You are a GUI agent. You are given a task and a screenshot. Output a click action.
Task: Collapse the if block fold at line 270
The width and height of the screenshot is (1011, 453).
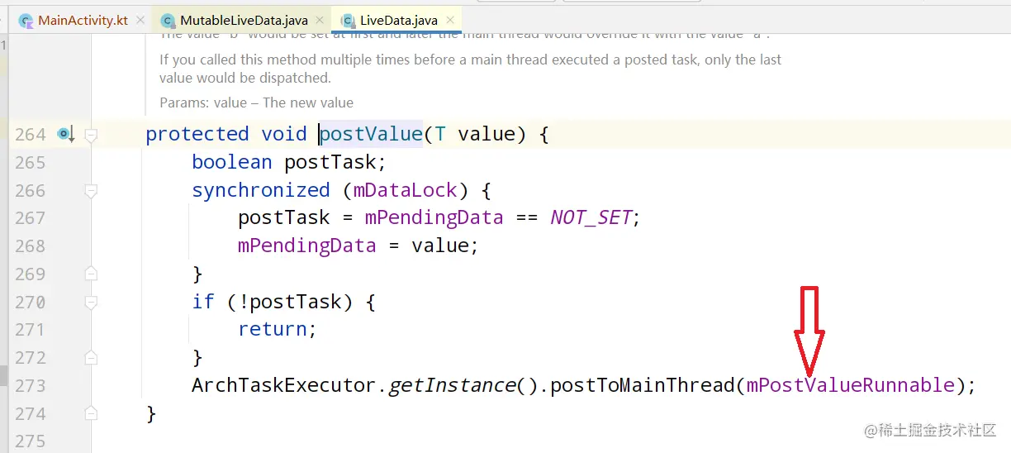pyautogui.click(x=91, y=302)
